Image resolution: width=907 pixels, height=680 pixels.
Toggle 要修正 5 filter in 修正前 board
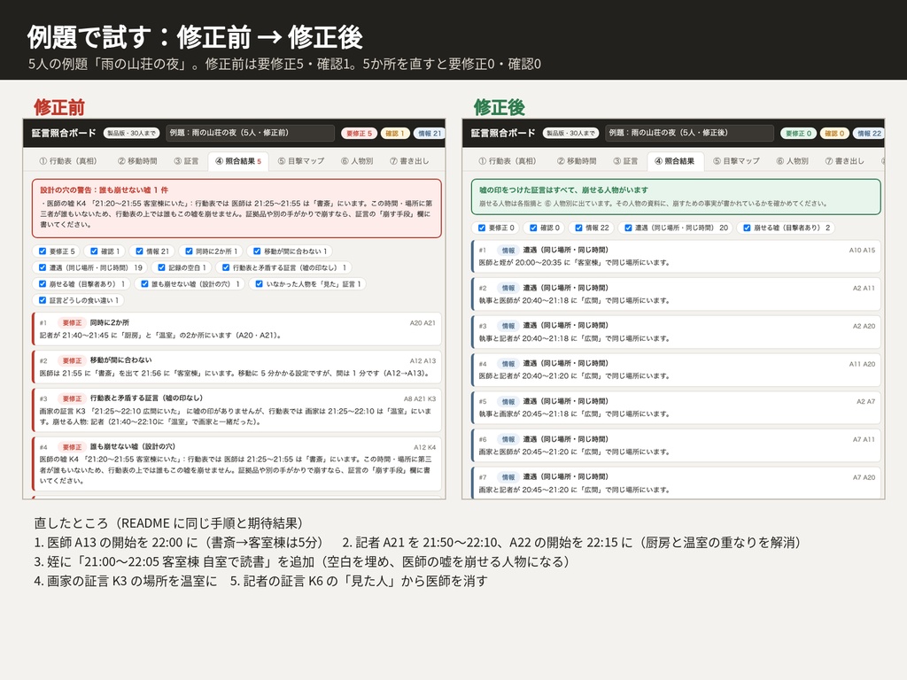click(x=43, y=251)
